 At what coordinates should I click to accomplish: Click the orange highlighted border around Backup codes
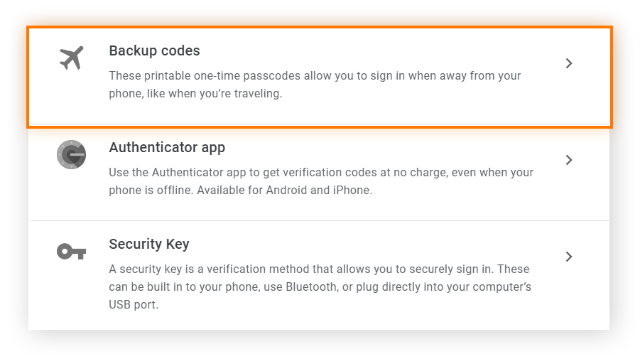[320, 28]
